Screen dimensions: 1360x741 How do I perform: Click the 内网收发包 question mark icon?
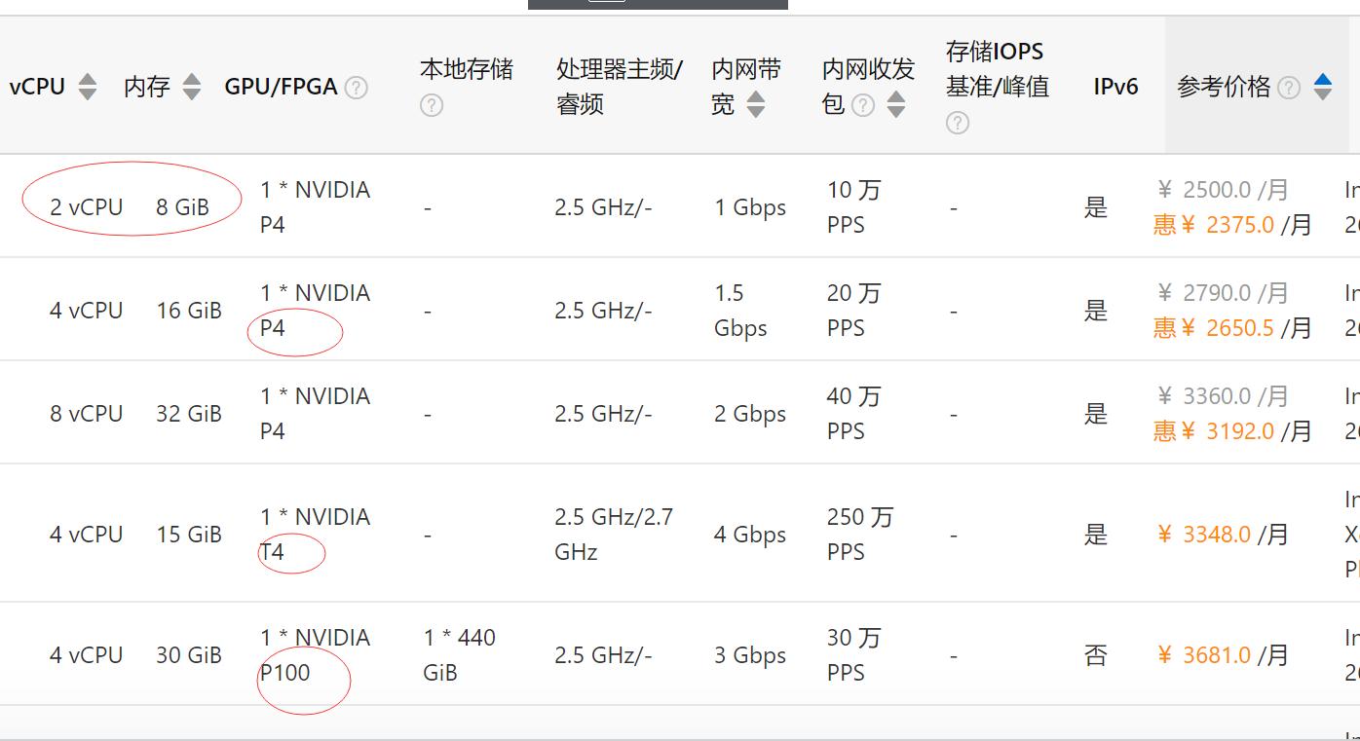point(862,105)
